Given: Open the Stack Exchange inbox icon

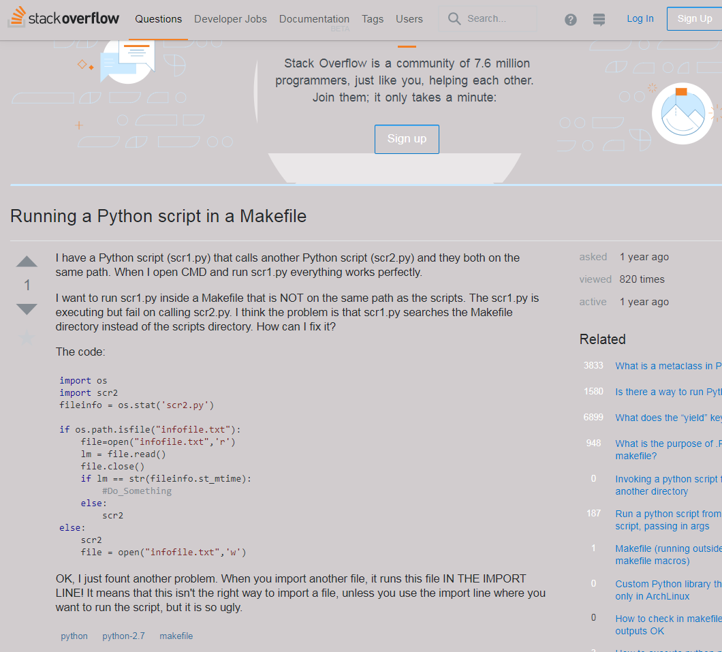Looking at the screenshot, I should (599, 19).
